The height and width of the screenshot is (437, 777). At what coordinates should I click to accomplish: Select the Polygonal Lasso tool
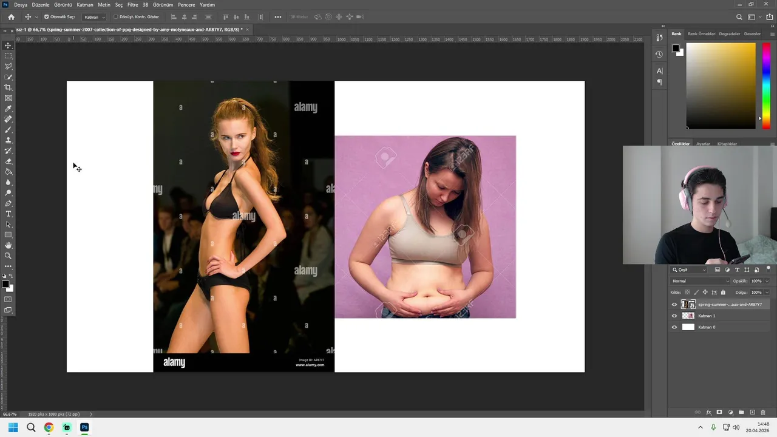pos(8,66)
